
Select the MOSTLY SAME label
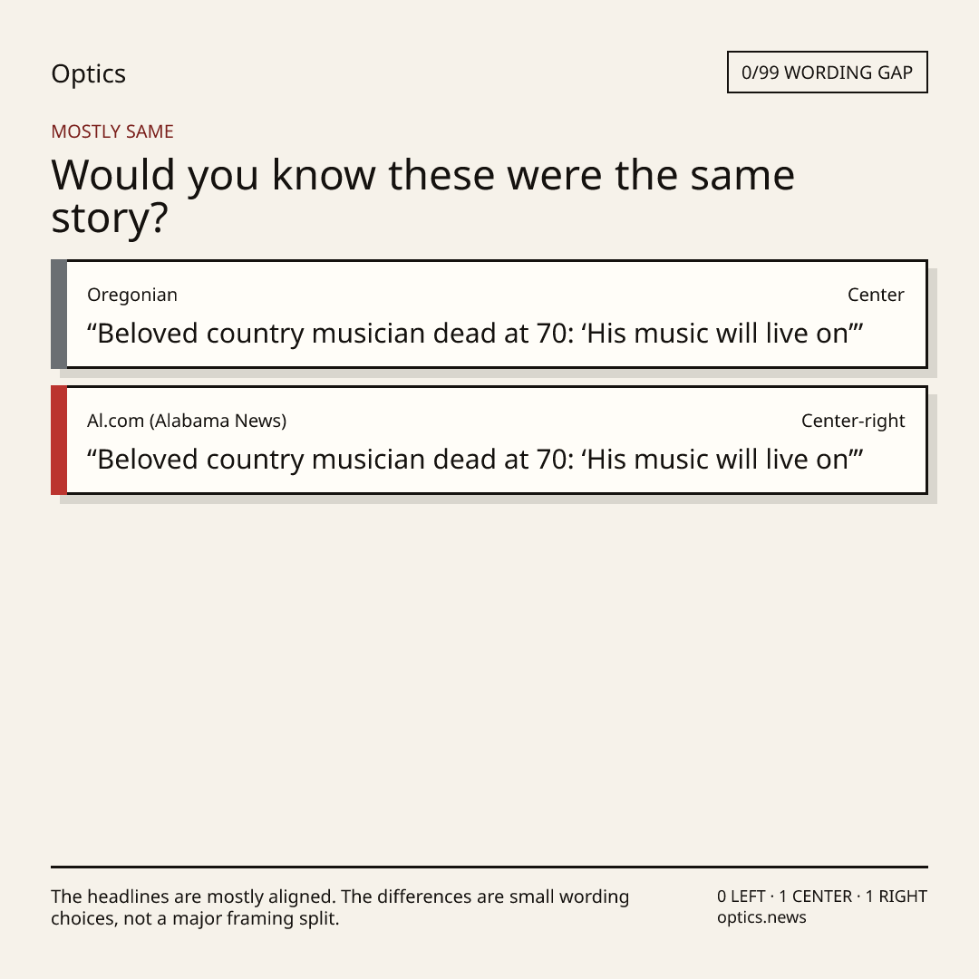(x=112, y=131)
